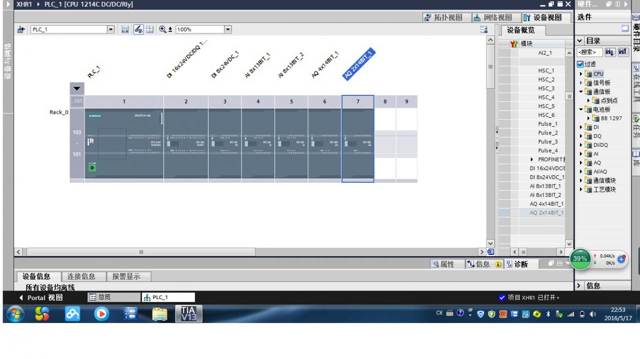The image size is (640, 359).
Task: Click the page break display icon
Action: (x=149, y=29)
